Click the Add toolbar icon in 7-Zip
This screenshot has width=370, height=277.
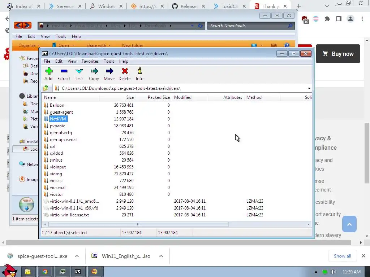49,74
